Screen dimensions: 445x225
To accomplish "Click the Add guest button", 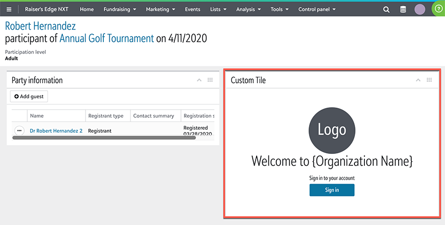I will tap(29, 96).
